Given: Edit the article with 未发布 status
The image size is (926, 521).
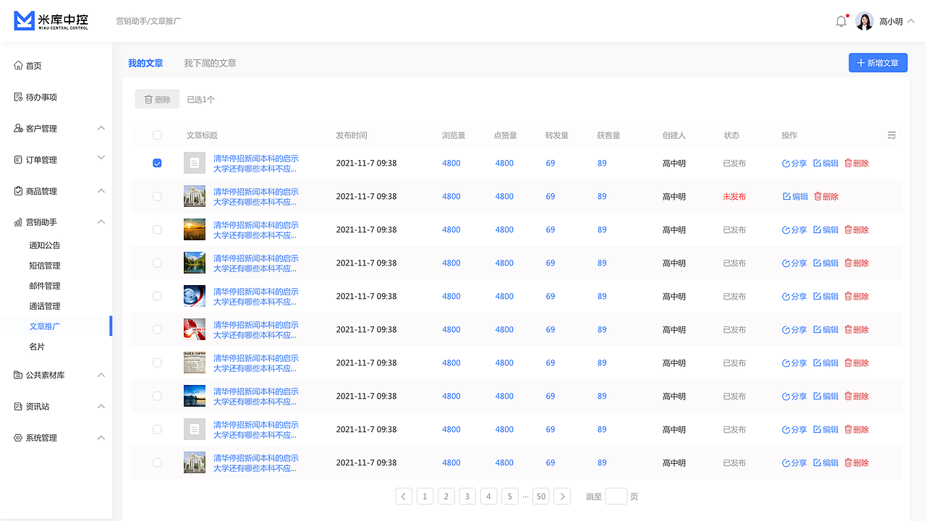Looking at the screenshot, I should [x=796, y=197].
